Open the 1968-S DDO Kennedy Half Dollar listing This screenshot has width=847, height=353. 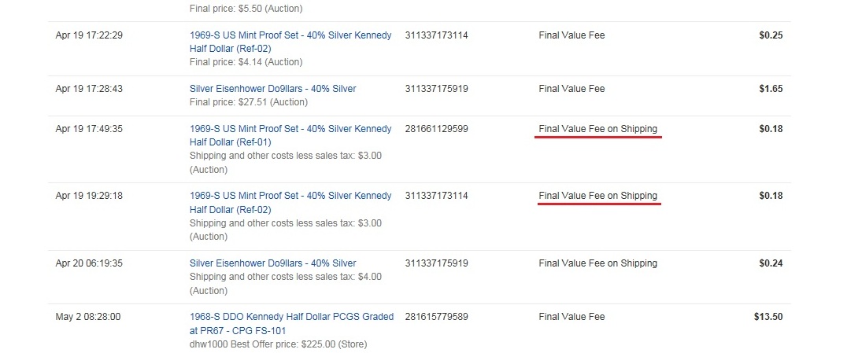[292, 323]
